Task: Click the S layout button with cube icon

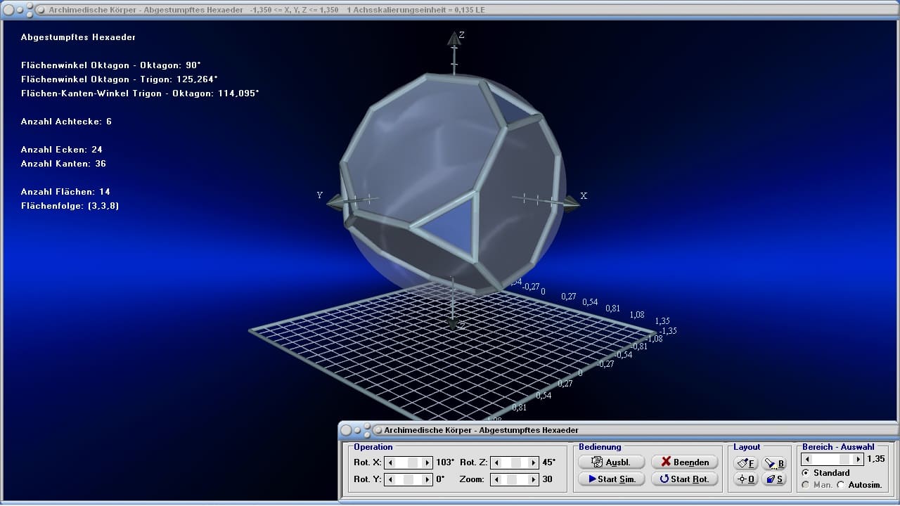Action: point(774,479)
